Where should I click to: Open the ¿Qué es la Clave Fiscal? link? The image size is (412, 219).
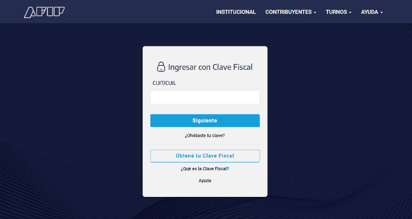(205, 169)
